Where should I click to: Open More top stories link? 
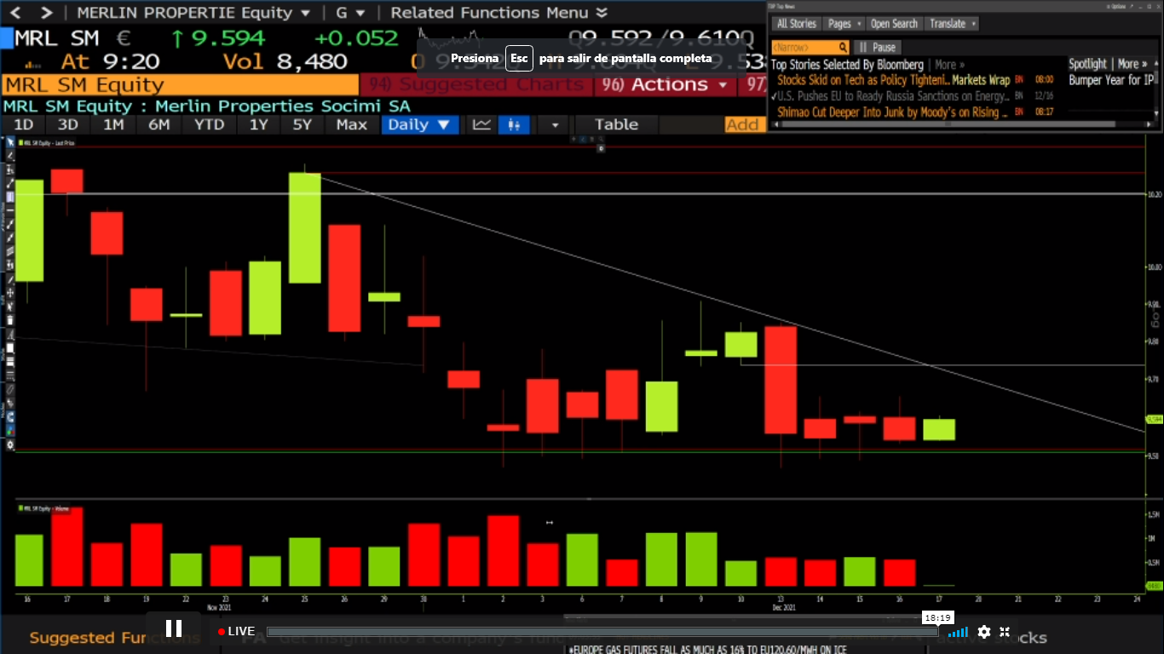pos(949,65)
